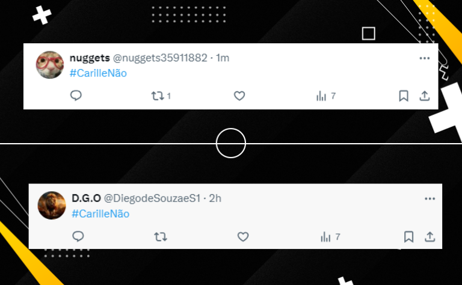462x285 pixels.
Task: Reply to the nuggets tweet
Action: [76, 96]
